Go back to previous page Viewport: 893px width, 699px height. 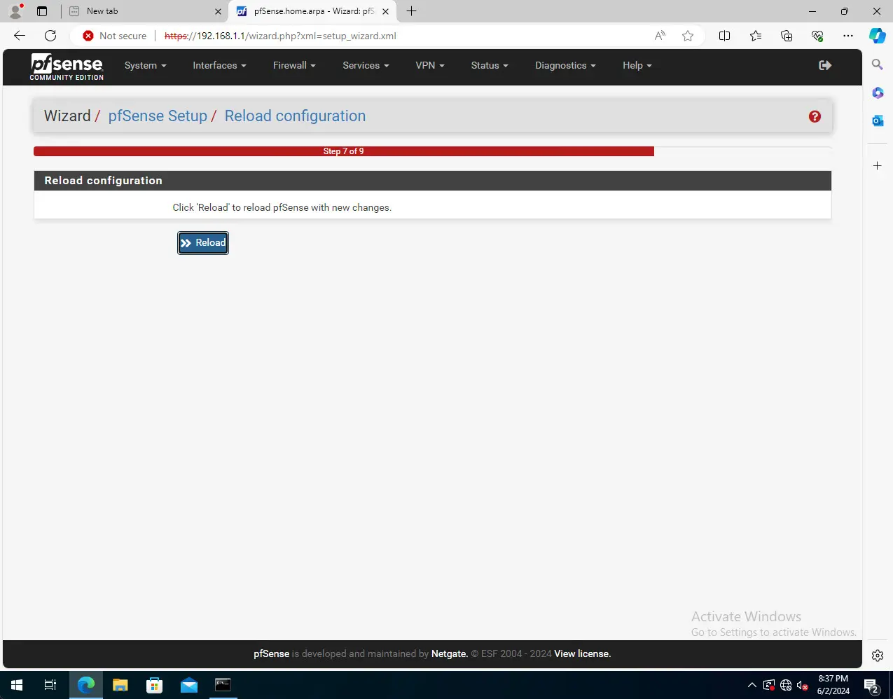tap(20, 36)
